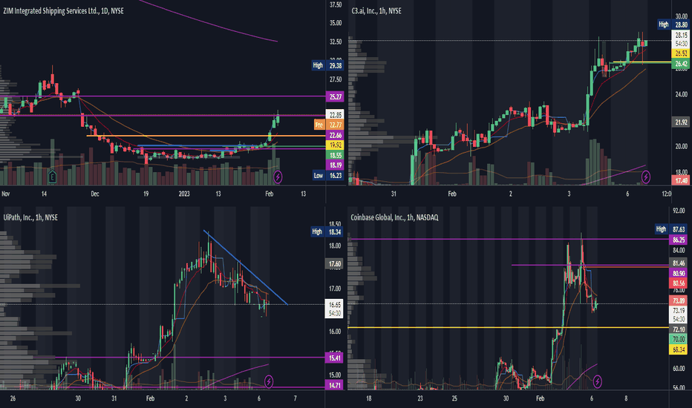Click the gray 21.92 price label on C3.ai chart
692x408 pixels.
coord(681,122)
